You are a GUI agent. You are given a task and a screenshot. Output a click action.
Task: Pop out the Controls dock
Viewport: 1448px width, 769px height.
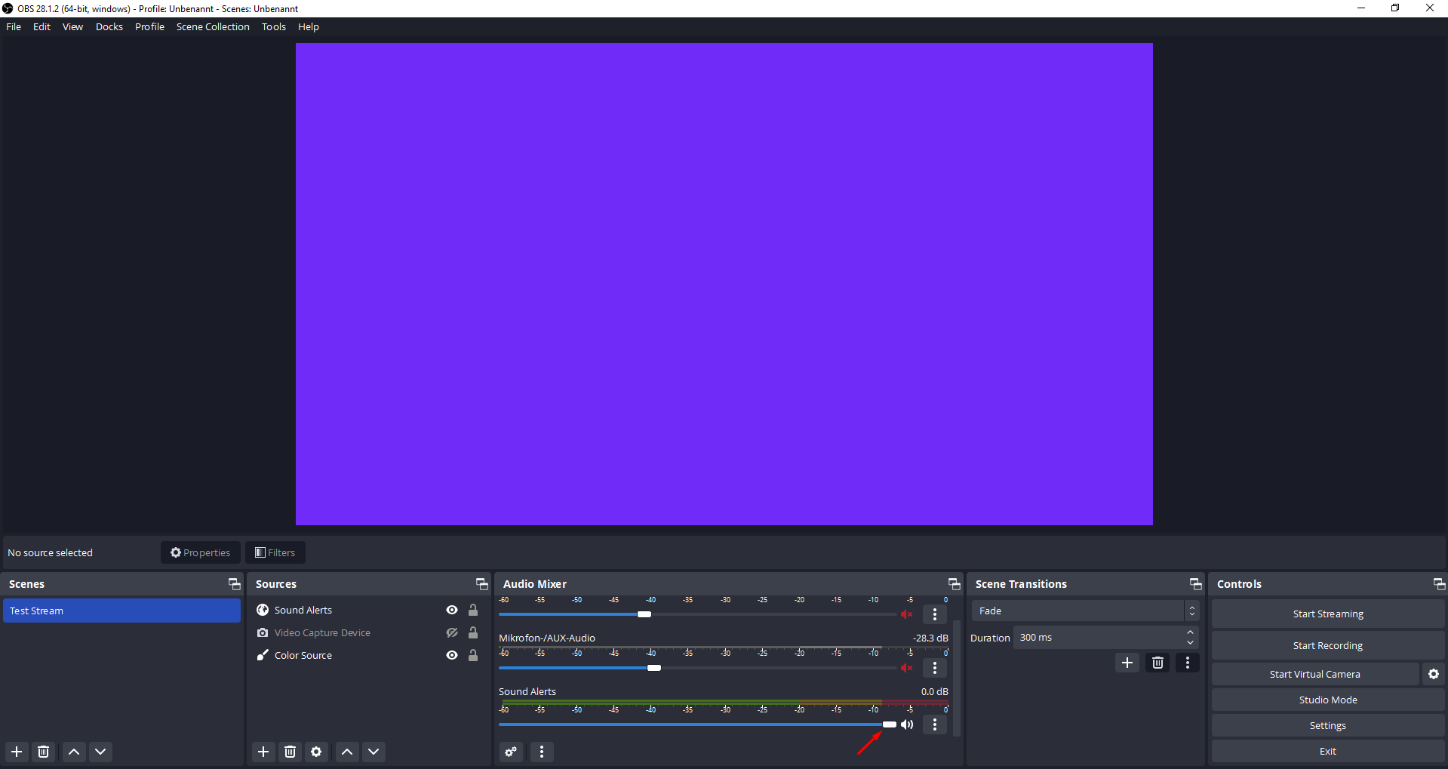(x=1439, y=584)
